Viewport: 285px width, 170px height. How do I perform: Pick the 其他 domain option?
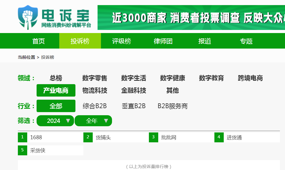(172, 90)
